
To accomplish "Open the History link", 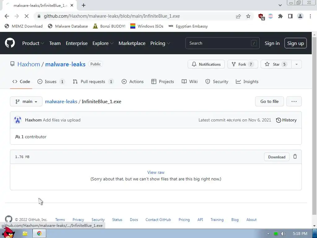I will click(x=286, y=120).
